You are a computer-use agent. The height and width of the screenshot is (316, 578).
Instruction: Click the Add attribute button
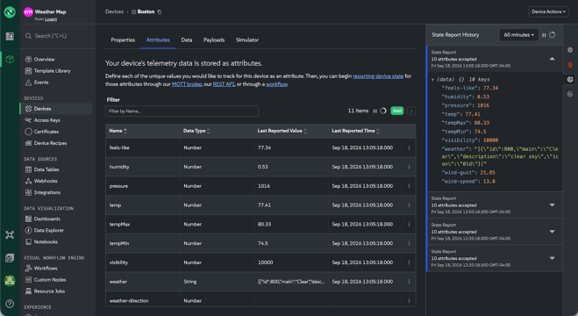(397, 111)
